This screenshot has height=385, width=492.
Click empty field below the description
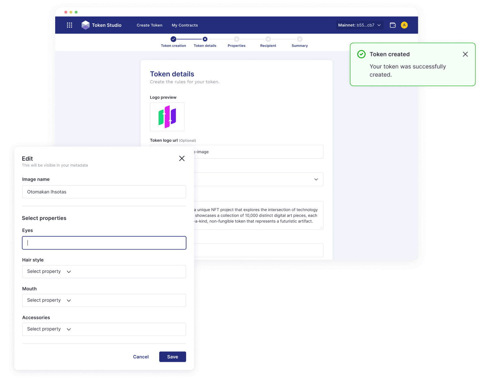pos(258,250)
